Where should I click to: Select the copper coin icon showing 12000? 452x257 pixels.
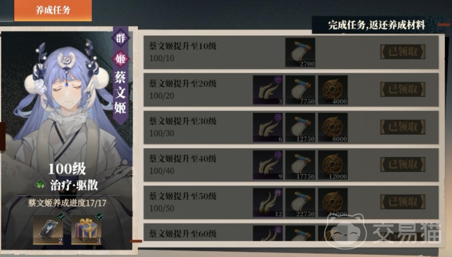click(x=333, y=165)
